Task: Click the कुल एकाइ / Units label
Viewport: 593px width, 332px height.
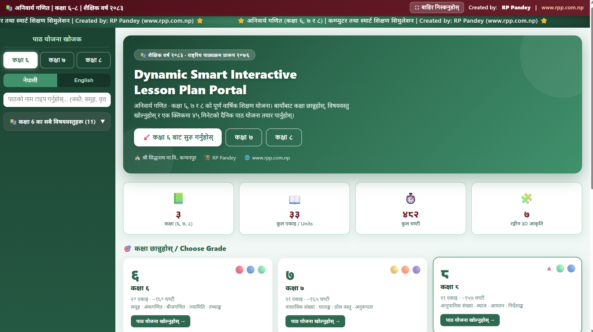Action: pos(294,224)
